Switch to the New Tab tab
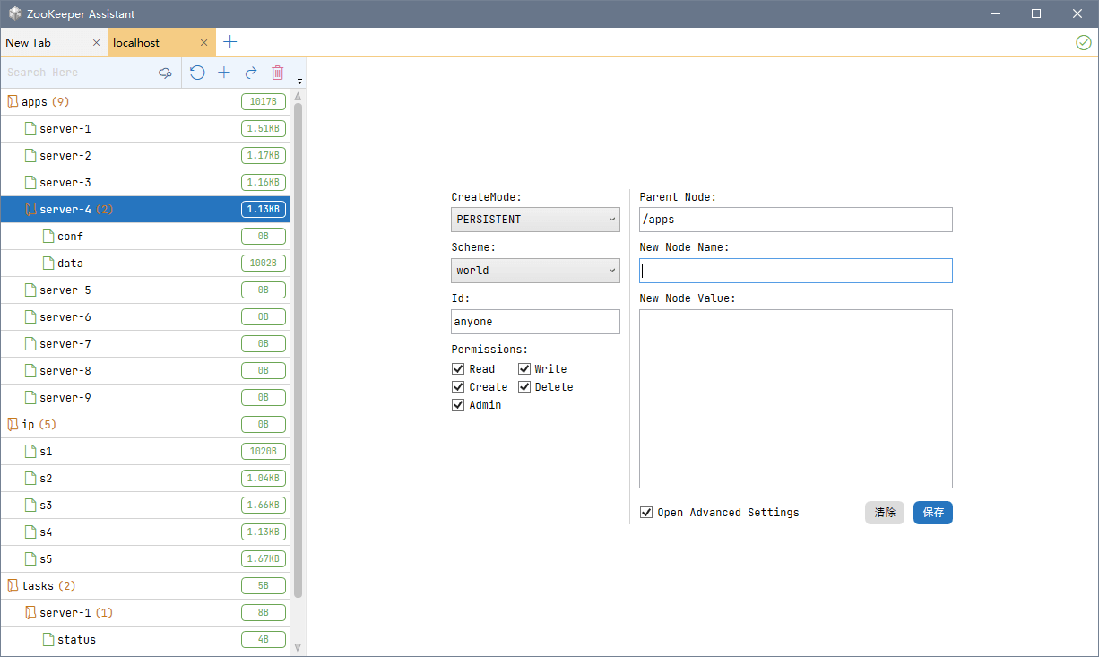1099x657 pixels. tap(45, 43)
